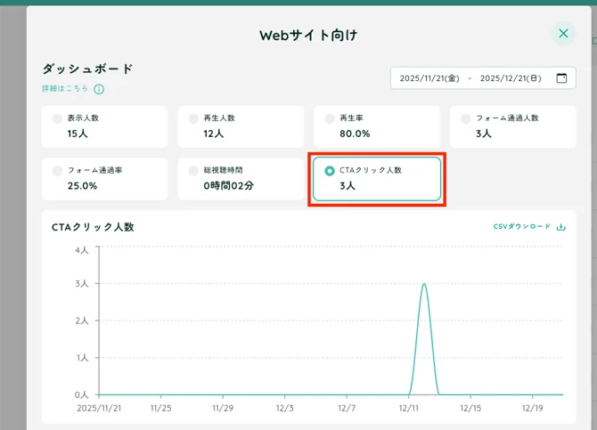Click the 4人 y-axis label
This screenshot has height=430, width=597.
82,250
